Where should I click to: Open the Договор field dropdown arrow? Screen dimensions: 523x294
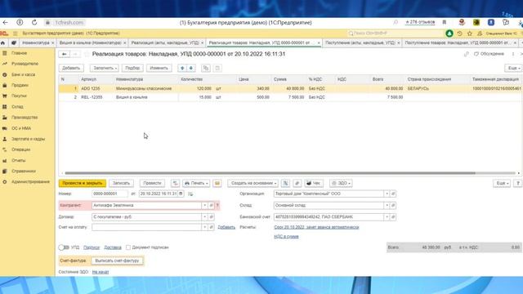(205, 217)
